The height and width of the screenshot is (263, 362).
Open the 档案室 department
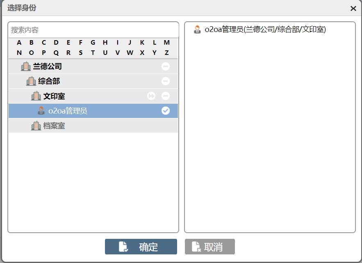[93, 126]
